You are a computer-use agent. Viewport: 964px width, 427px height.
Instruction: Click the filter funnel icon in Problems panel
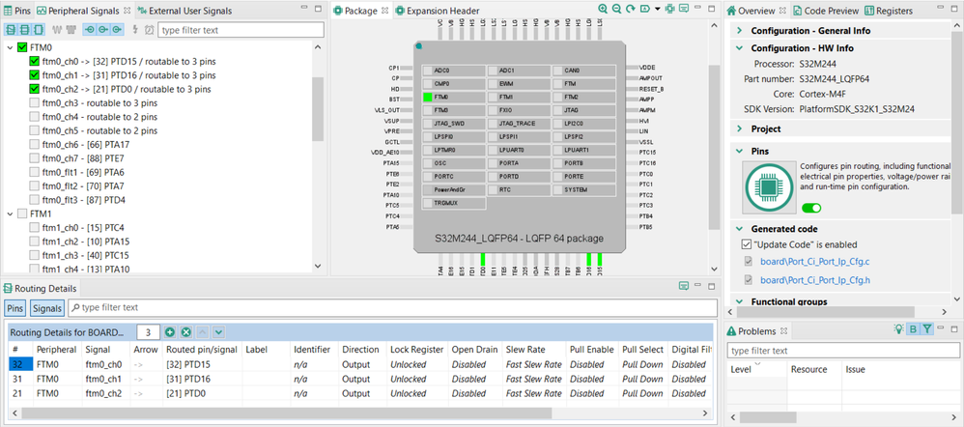click(927, 329)
